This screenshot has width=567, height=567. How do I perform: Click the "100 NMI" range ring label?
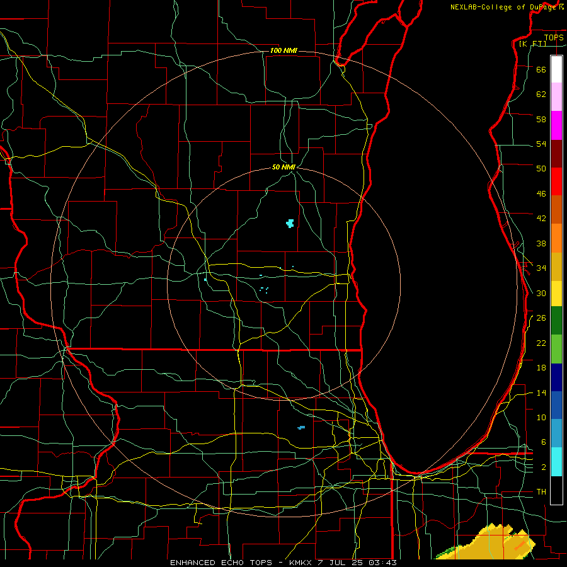[283, 50]
